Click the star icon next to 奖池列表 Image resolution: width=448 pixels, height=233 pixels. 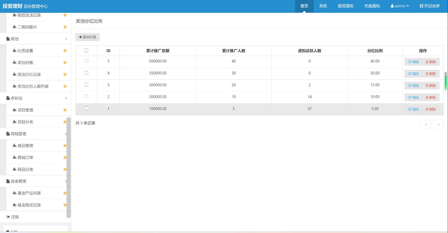coord(65,62)
